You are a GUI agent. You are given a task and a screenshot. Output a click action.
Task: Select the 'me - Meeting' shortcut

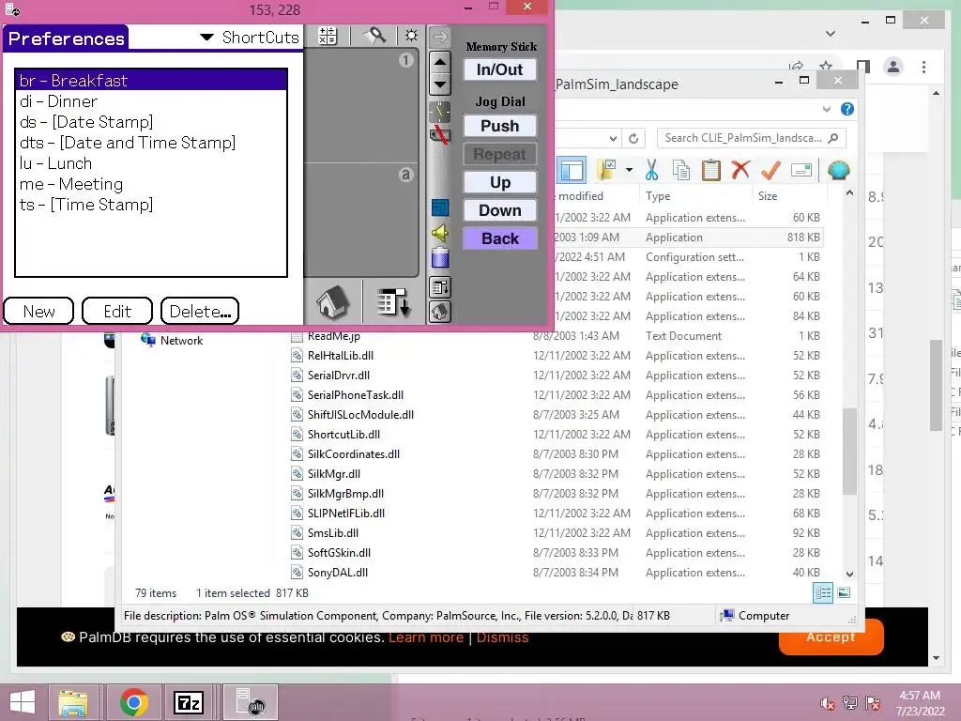pyautogui.click(x=151, y=185)
